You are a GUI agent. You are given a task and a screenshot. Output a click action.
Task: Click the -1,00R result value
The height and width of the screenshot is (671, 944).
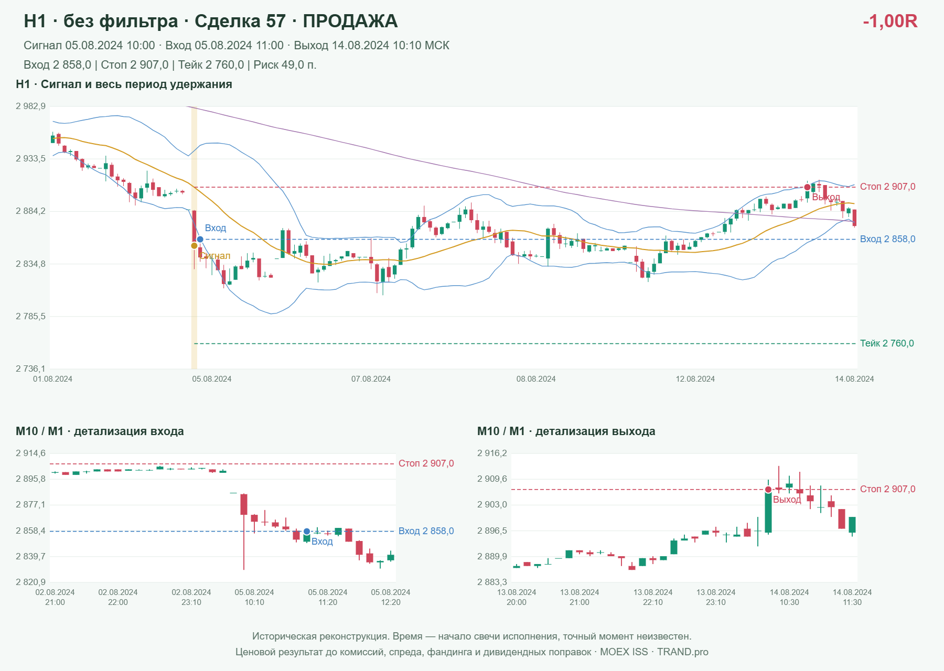(890, 21)
